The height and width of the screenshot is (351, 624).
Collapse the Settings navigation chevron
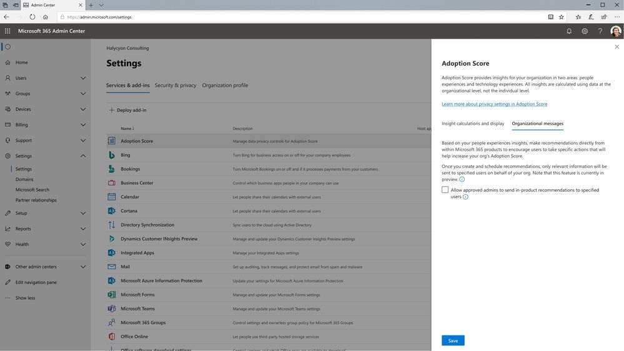(x=83, y=156)
